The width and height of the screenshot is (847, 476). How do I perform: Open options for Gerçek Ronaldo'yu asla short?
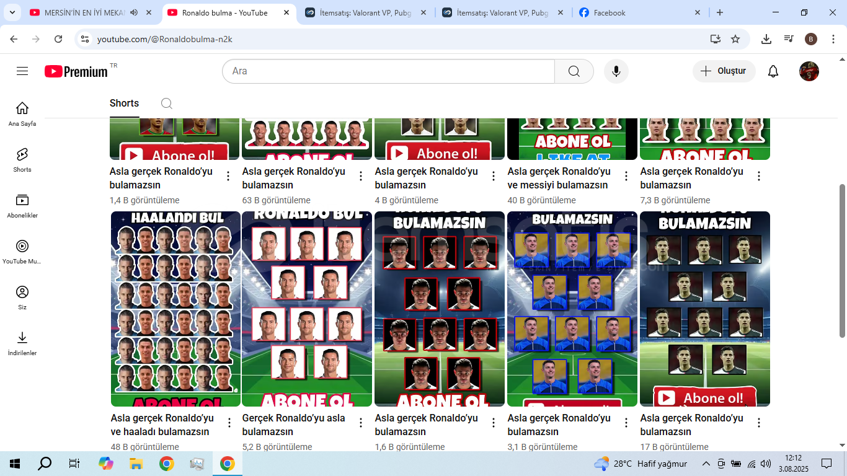(361, 423)
